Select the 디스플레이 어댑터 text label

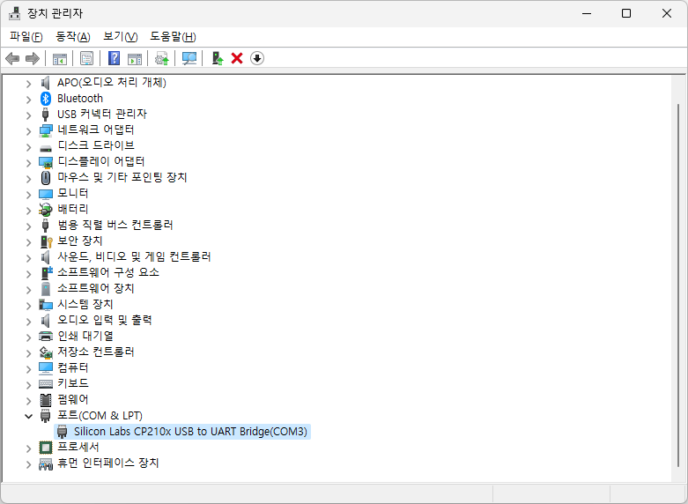coord(101,161)
